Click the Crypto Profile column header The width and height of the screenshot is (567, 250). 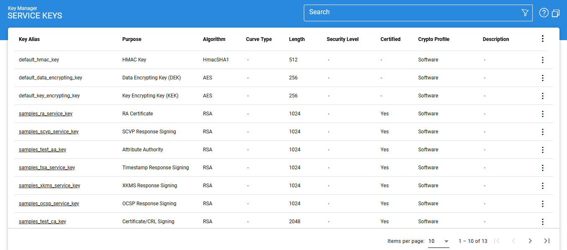434,39
